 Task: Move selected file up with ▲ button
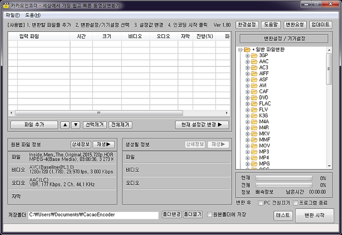pos(65,125)
